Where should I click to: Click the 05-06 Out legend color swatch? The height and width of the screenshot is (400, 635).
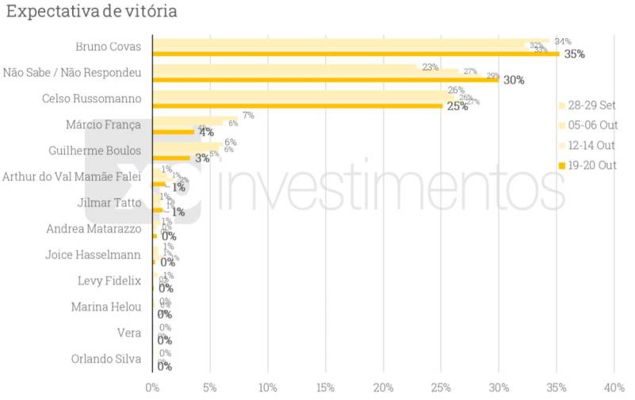click(562, 125)
